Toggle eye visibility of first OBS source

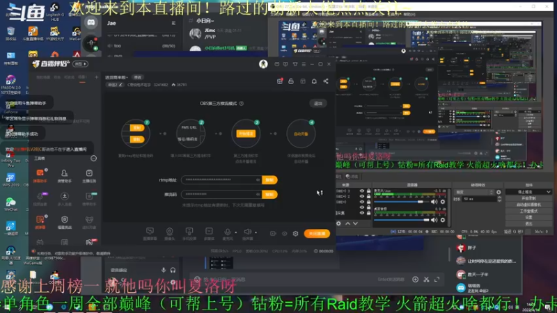(362, 191)
